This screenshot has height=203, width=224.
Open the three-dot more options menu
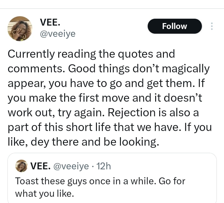[212, 26]
